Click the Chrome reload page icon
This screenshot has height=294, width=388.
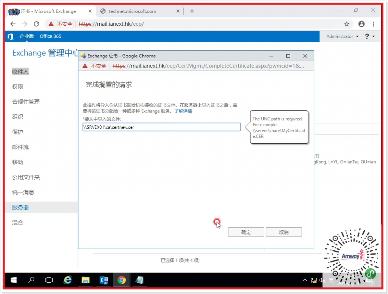coord(36,24)
